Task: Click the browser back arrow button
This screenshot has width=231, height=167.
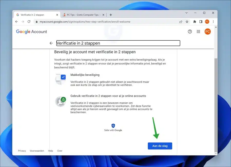Action: click(x=16, y=22)
